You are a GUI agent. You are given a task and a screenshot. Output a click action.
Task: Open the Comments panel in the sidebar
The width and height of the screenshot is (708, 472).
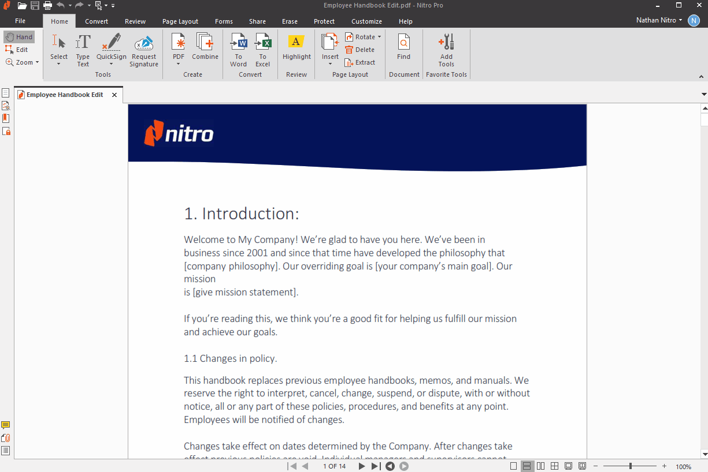click(x=6, y=424)
